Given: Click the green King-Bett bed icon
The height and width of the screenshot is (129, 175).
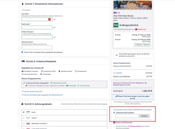Looking at the screenshot, I should 67,86.
